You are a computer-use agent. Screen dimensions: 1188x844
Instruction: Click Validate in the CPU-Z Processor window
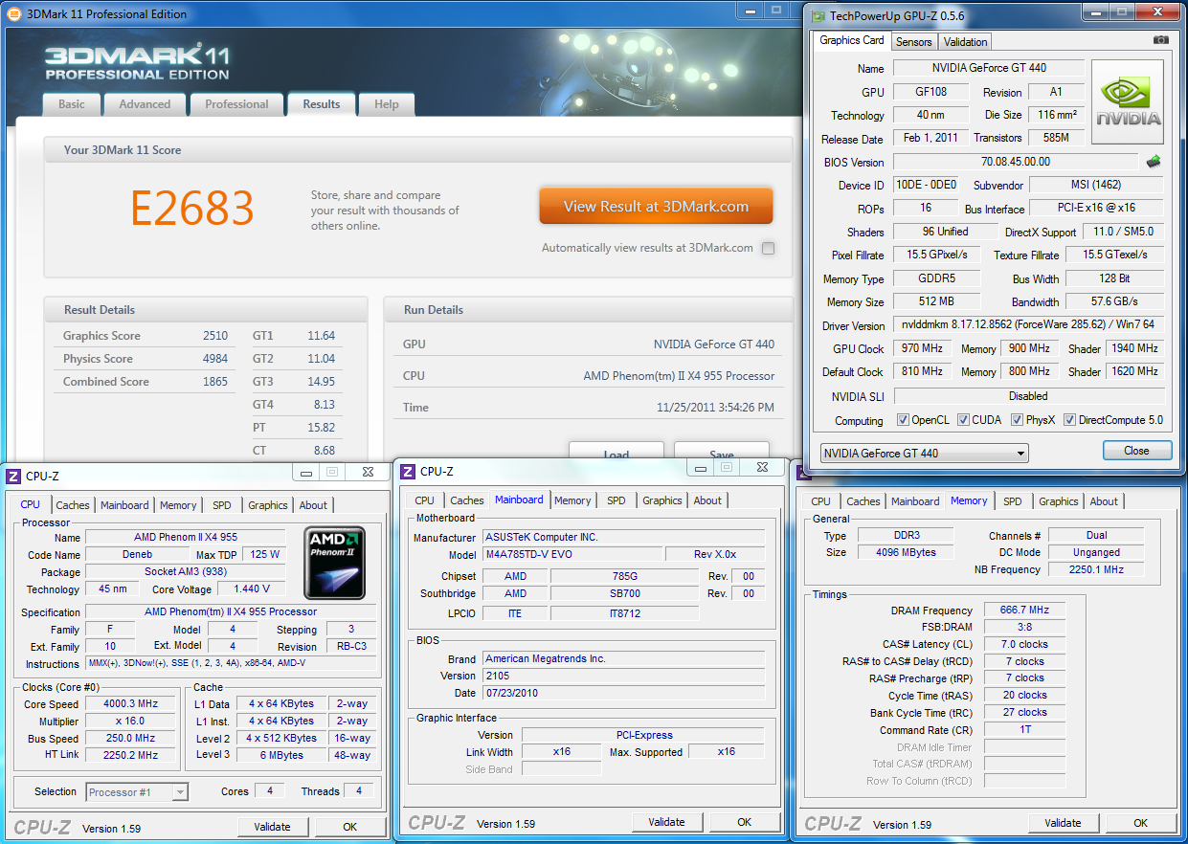pyautogui.click(x=272, y=827)
